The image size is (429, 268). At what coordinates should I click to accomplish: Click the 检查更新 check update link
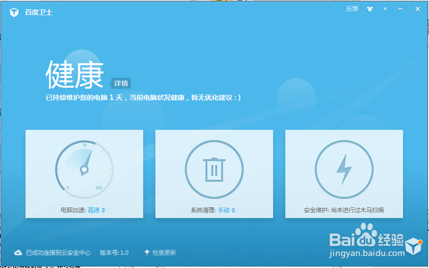[164, 252]
